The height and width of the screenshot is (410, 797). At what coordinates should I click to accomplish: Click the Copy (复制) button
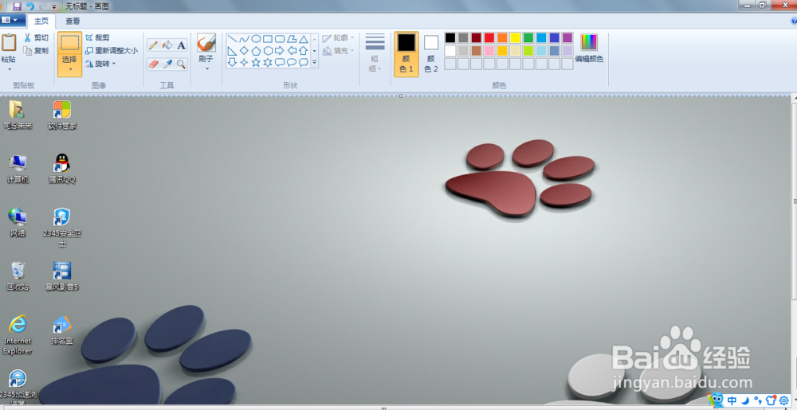point(36,51)
